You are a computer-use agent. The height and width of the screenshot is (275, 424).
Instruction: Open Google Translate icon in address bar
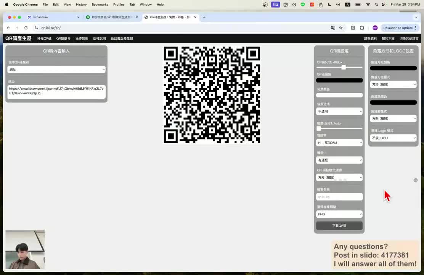(333, 28)
